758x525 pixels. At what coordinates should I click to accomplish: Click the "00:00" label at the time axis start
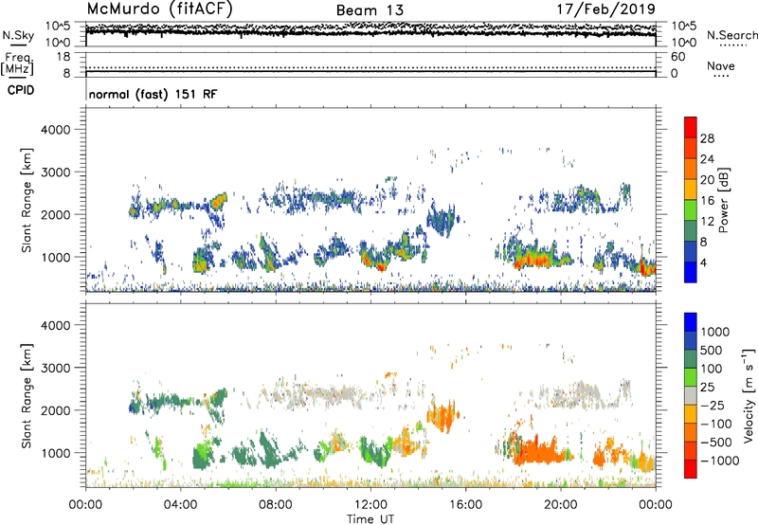tap(85, 505)
